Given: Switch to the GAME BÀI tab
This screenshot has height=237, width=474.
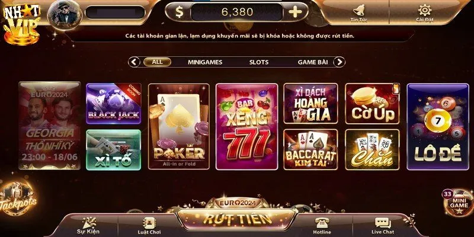Looking at the screenshot, I should coord(313,62).
